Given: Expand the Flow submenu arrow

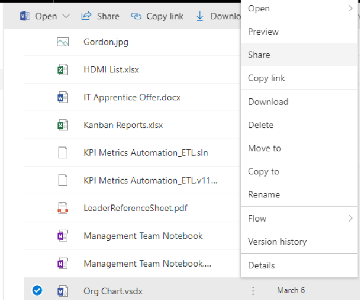Looking at the screenshot, I should [x=350, y=218].
